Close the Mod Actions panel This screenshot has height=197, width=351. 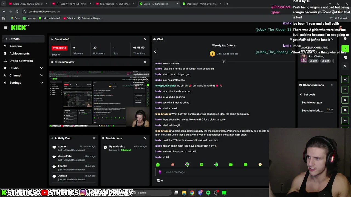tap(145, 138)
